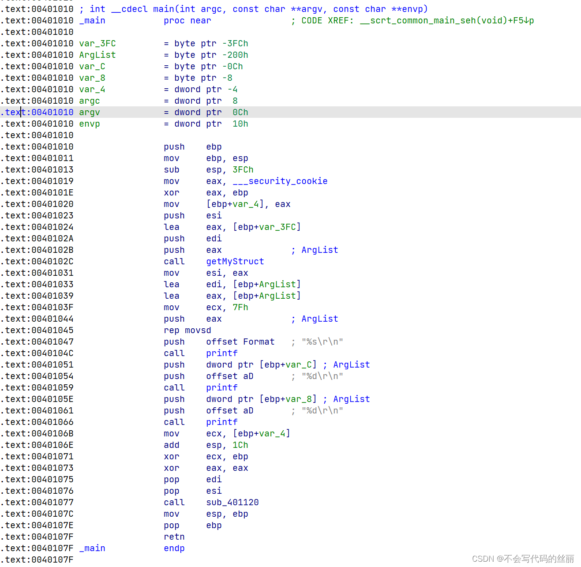The image size is (581, 567).
Task: Click 'mov [ebp+var_4], eax' instruction
Action: click(x=227, y=204)
